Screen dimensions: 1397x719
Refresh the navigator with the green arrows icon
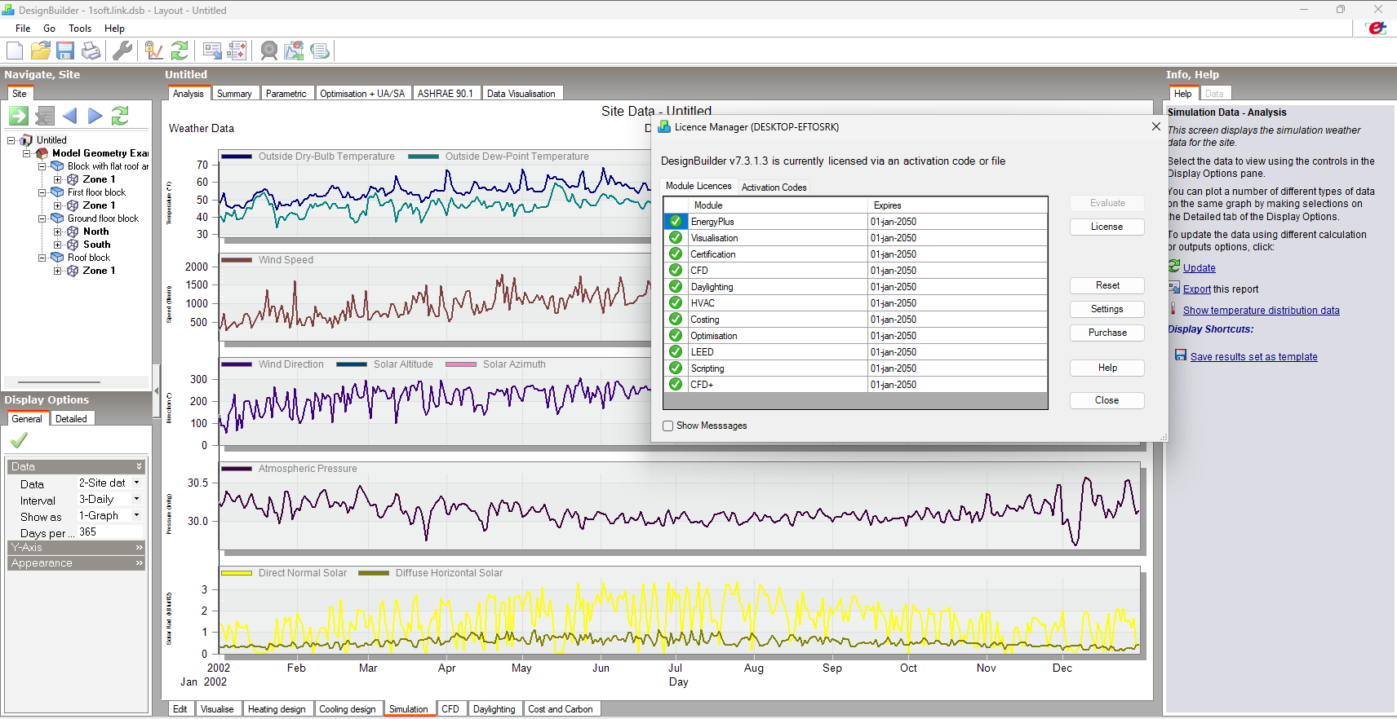click(120, 116)
